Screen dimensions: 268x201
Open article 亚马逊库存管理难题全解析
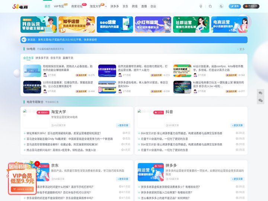point(63,144)
